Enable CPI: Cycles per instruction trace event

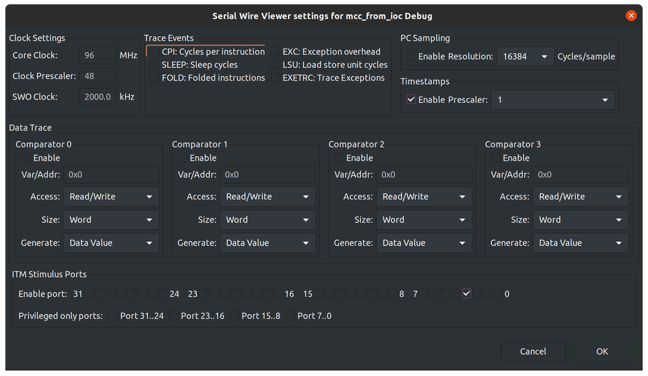pos(154,52)
